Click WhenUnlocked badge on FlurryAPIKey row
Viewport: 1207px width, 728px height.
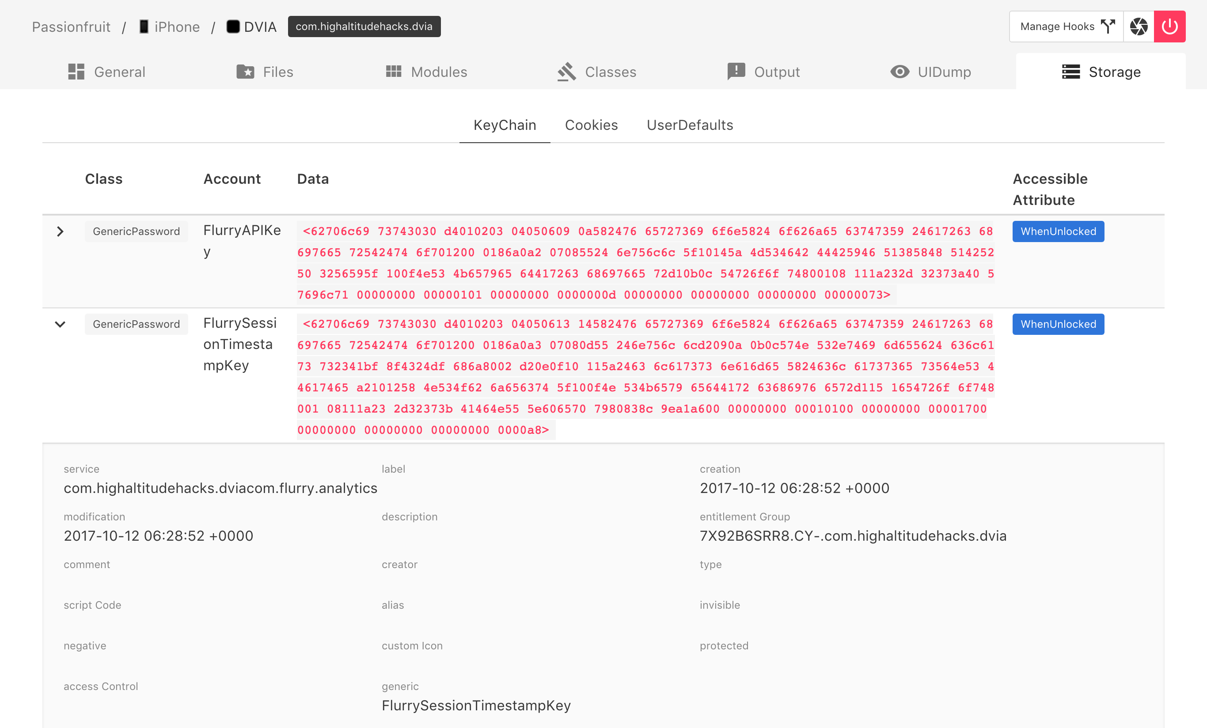coord(1058,231)
